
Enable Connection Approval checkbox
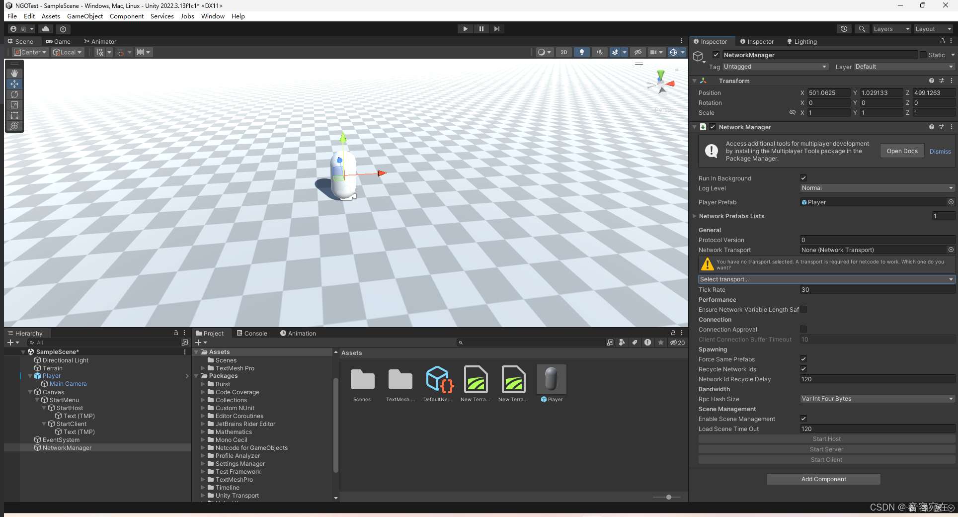(803, 329)
